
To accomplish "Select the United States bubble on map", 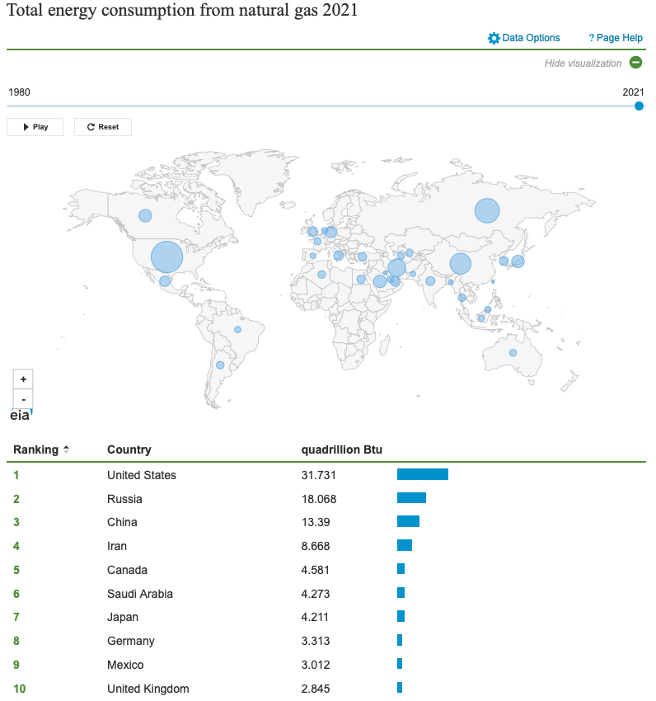I will tap(166, 257).
